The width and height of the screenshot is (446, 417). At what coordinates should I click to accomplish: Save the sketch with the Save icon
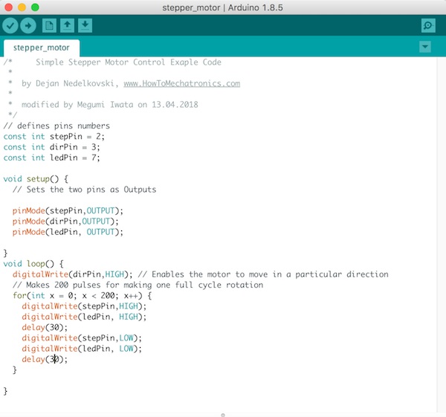click(x=85, y=25)
